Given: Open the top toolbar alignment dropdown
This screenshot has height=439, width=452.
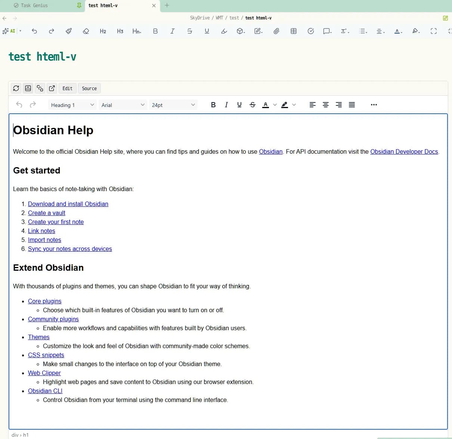Looking at the screenshot, I should [x=381, y=31].
